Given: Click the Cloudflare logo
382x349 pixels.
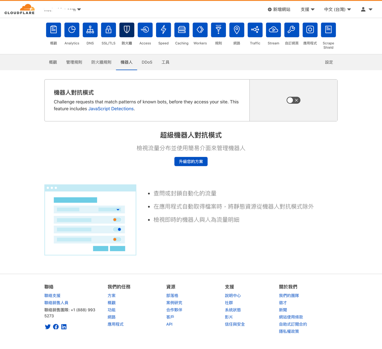Looking at the screenshot, I should 20,9.
